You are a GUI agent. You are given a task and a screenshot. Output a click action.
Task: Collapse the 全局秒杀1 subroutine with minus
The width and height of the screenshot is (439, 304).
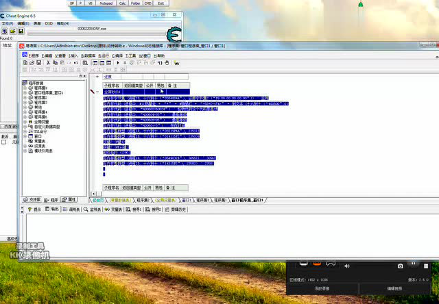click(97, 92)
